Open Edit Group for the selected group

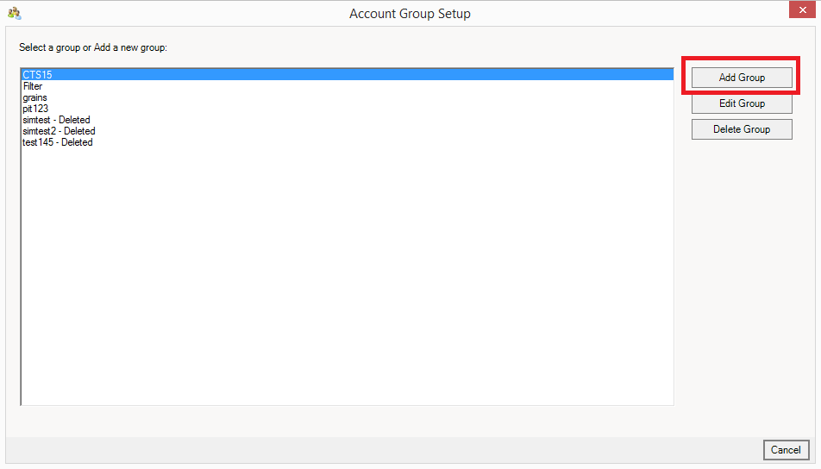[742, 103]
